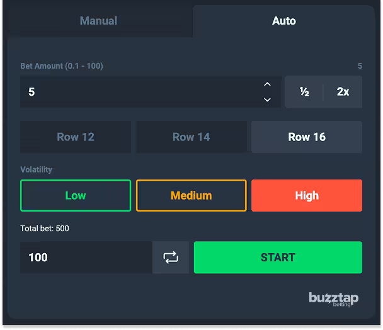The image size is (383, 330).
Task: Set volatility to High
Action: point(307,196)
